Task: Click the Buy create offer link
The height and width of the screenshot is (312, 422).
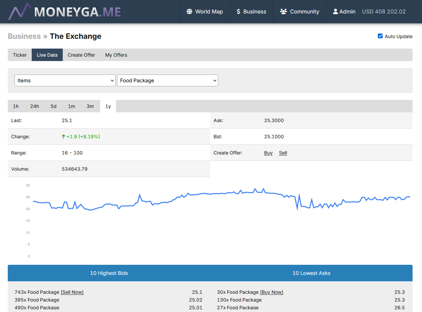Action: [x=268, y=153]
